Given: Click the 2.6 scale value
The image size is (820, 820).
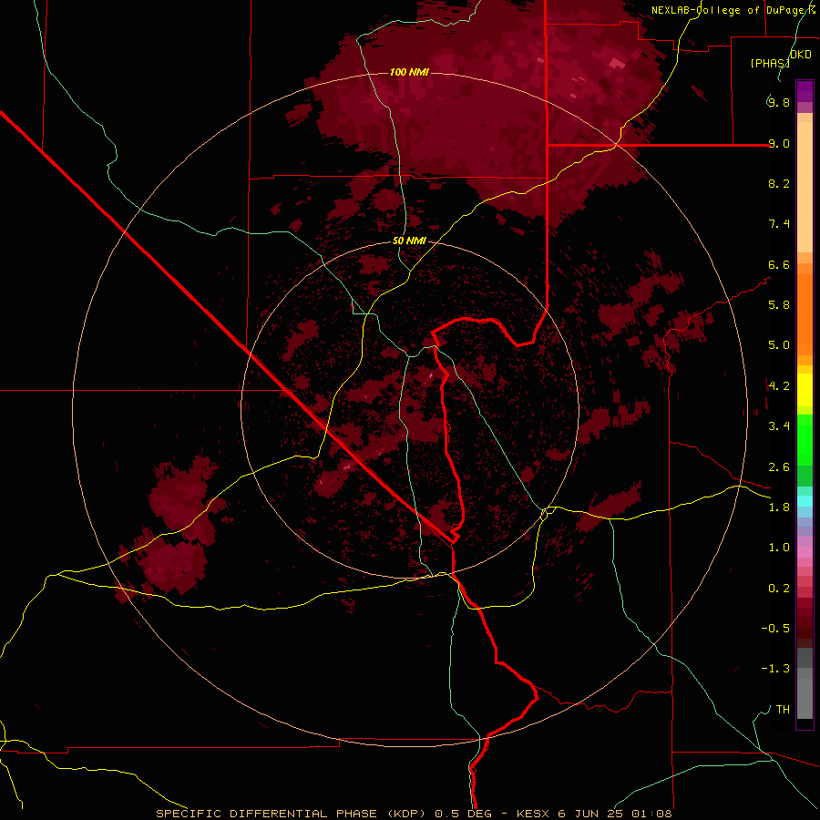Looking at the screenshot, I should (x=779, y=466).
